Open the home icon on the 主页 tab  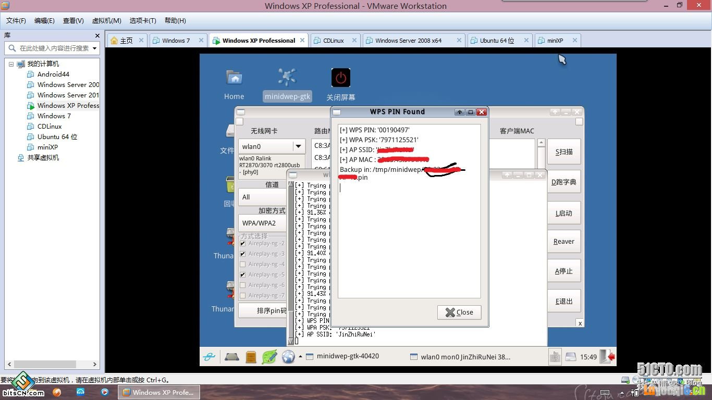pyautogui.click(x=114, y=41)
